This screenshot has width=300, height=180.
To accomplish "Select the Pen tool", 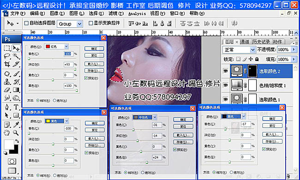I will 7,107.
